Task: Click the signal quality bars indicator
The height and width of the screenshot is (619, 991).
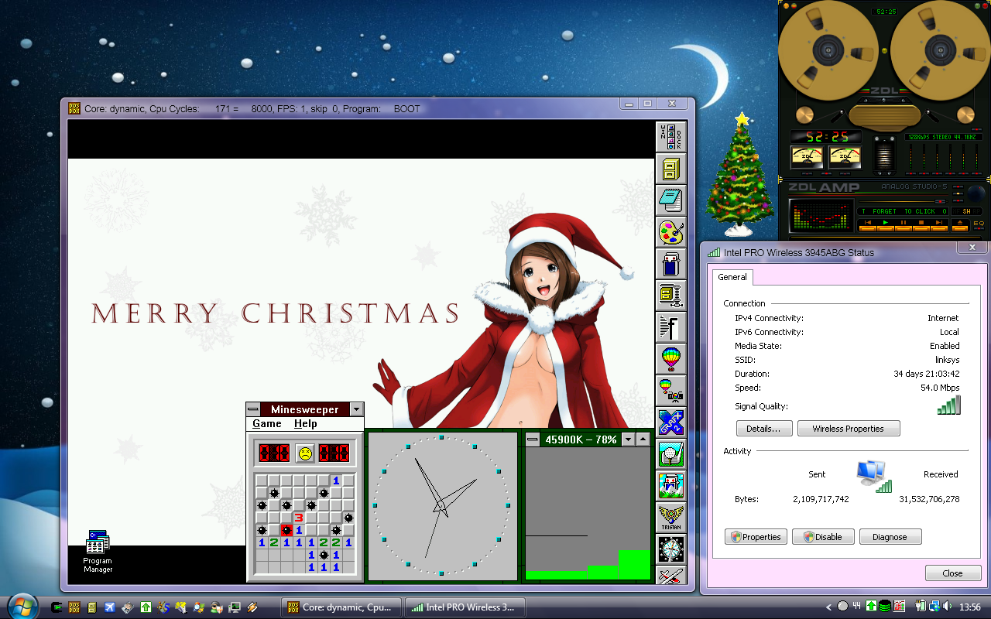Action: (x=948, y=405)
